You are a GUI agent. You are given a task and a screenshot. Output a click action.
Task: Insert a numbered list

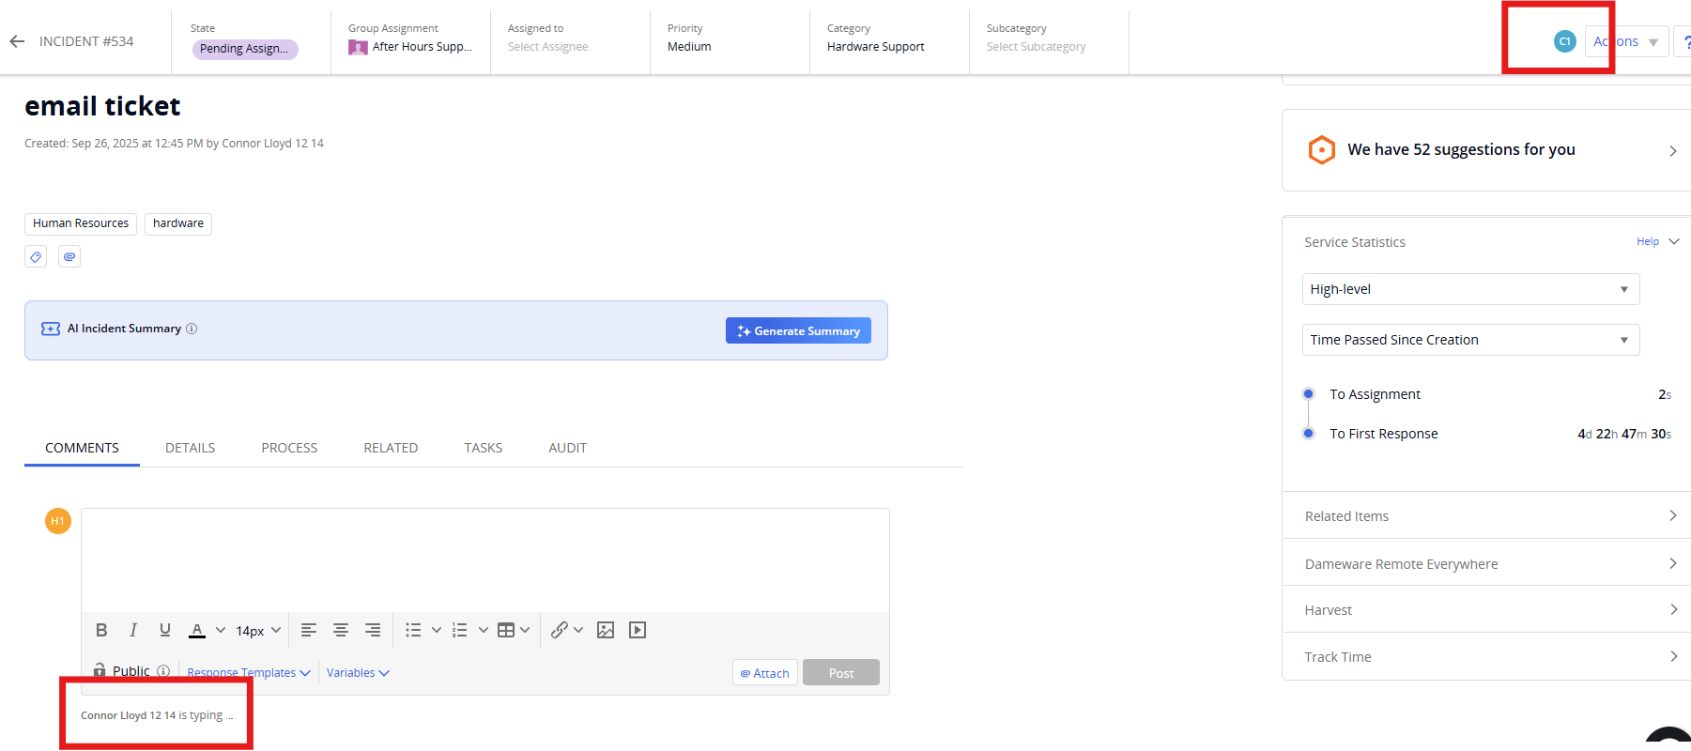pyautogui.click(x=460, y=630)
